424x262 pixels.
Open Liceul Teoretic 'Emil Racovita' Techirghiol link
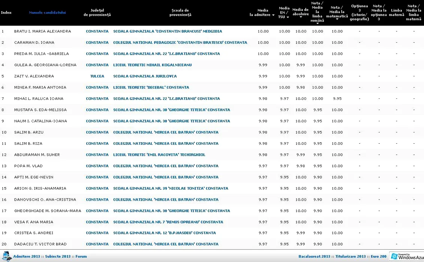pos(159,155)
